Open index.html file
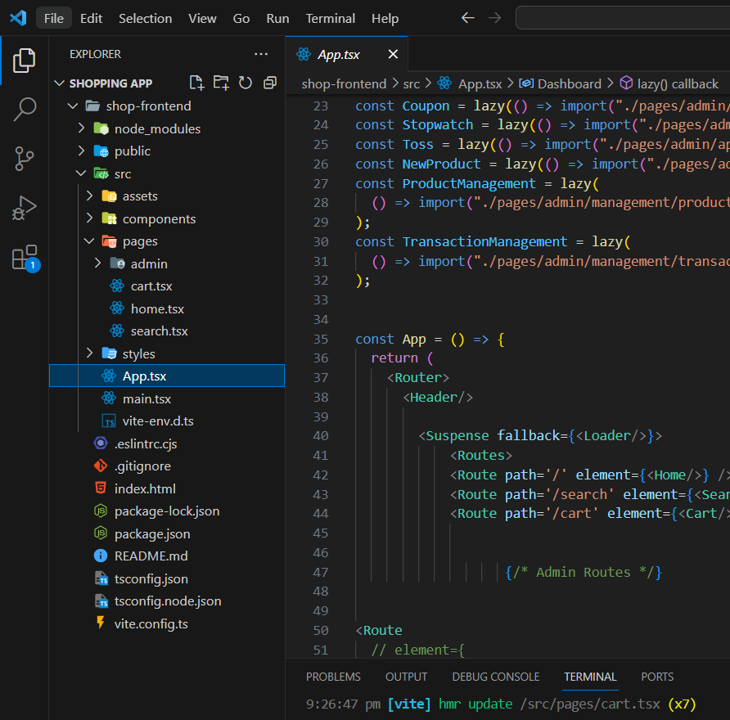The image size is (730, 720). coord(167,488)
